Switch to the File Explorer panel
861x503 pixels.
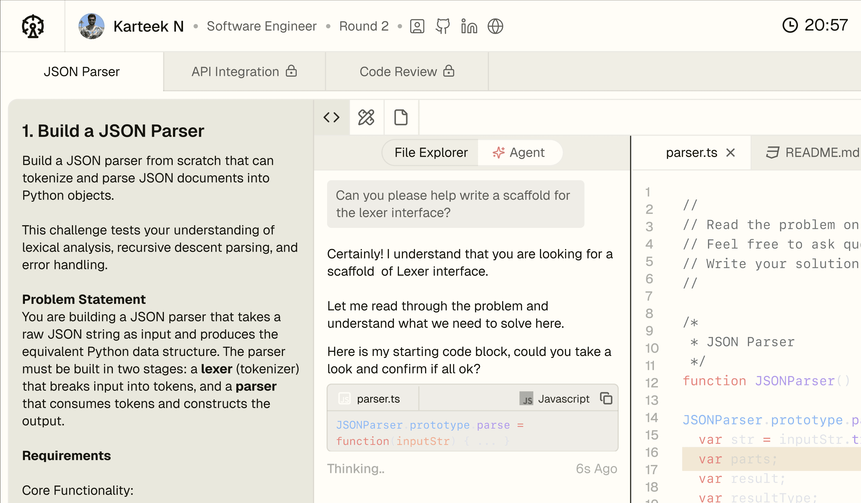point(431,153)
